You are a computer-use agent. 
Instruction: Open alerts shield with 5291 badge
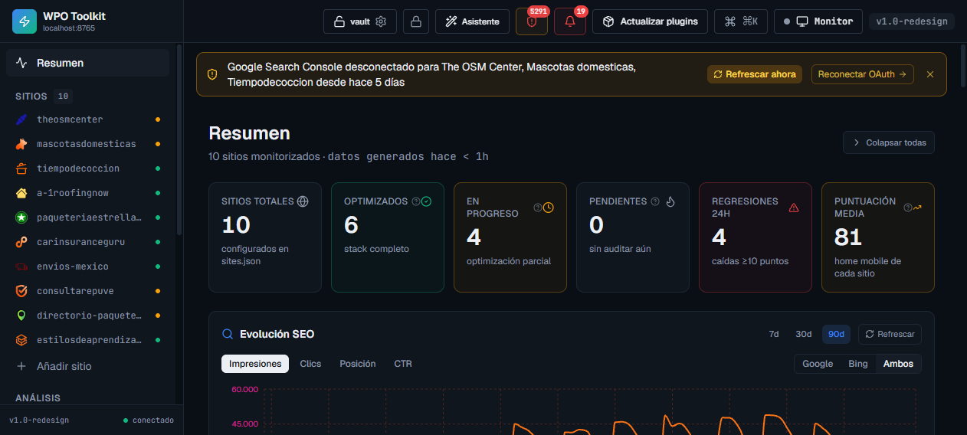click(x=532, y=21)
